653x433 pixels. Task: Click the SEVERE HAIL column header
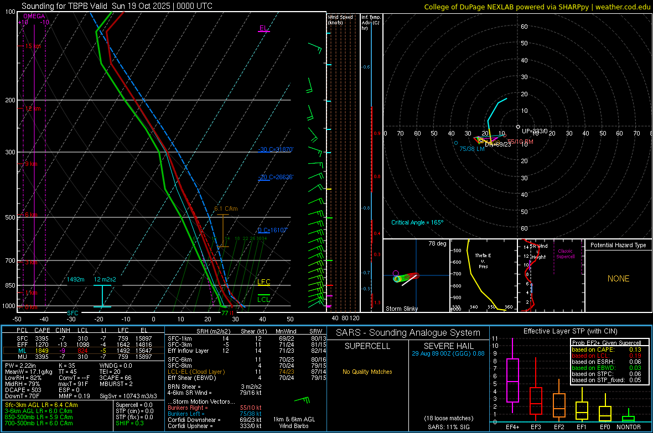pyautogui.click(x=448, y=346)
